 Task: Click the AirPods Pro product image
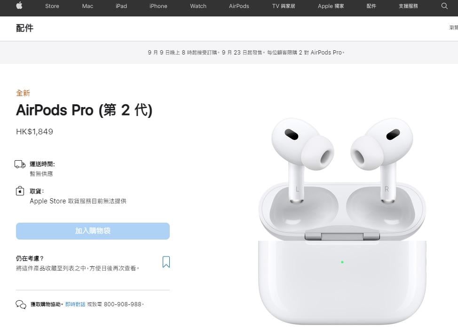pos(342,221)
